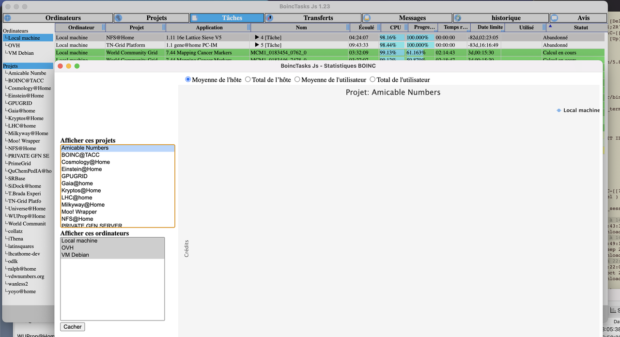Click 'Calcul en cours' status in MCM1_0183454_0762_0 row
The image size is (620, 337).
pos(559,53)
